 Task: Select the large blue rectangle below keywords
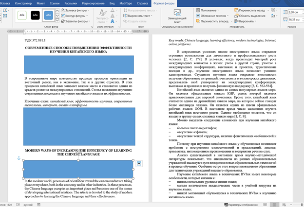click(79, 126)
